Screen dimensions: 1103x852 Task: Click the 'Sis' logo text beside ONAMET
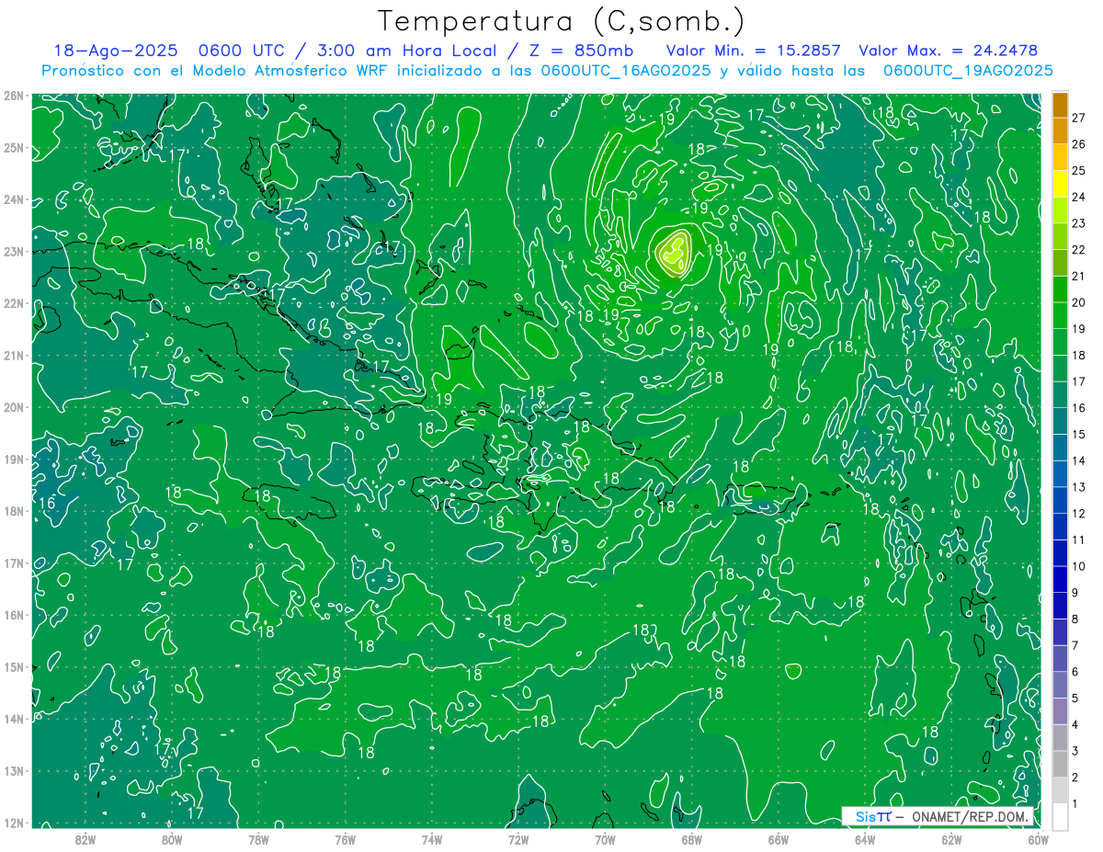[x=865, y=816]
